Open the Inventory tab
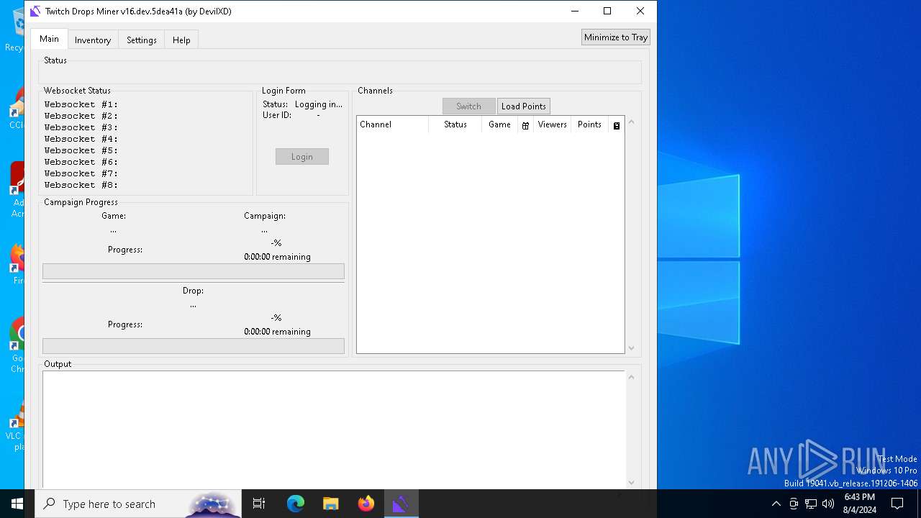 [93, 40]
